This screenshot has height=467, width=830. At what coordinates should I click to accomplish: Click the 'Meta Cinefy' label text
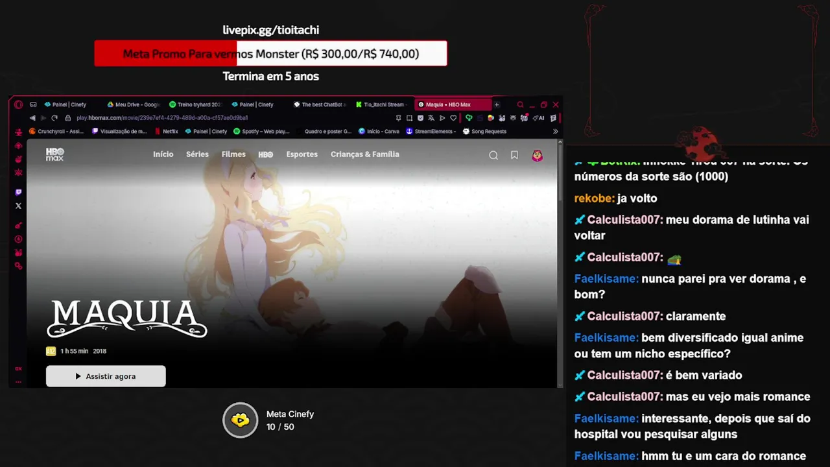coord(290,414)
